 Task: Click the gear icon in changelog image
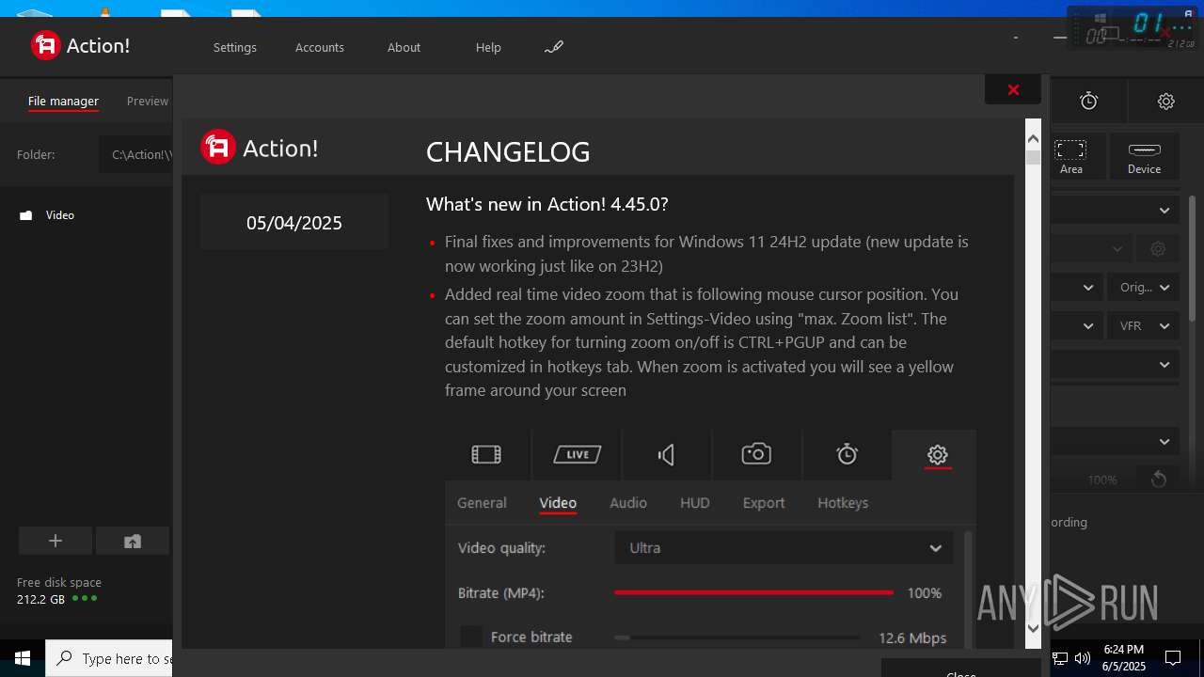click(937, 455)
